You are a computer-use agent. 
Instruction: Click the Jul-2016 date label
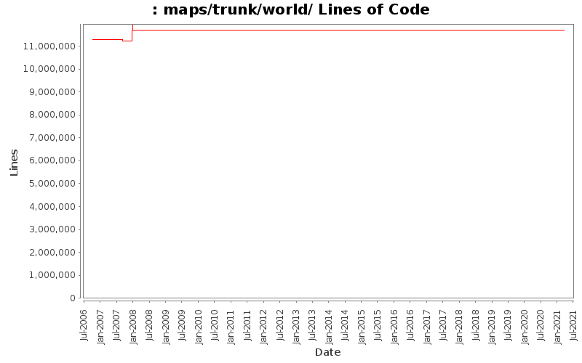pos(410,325)
